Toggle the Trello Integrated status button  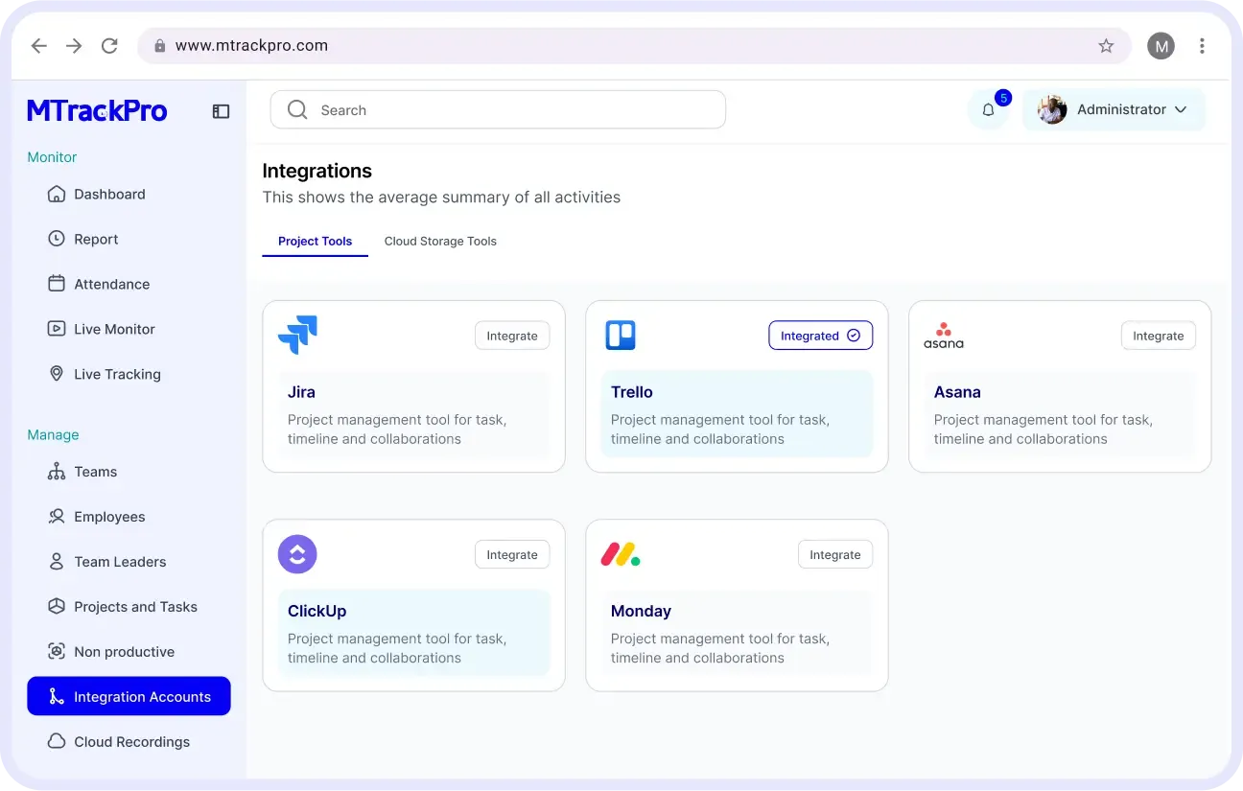[820, 336]
